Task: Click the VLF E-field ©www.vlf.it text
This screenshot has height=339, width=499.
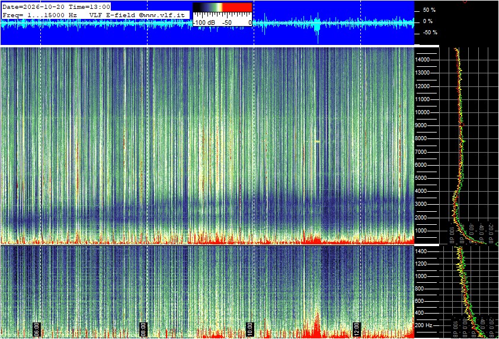Action: pos(137,15)
